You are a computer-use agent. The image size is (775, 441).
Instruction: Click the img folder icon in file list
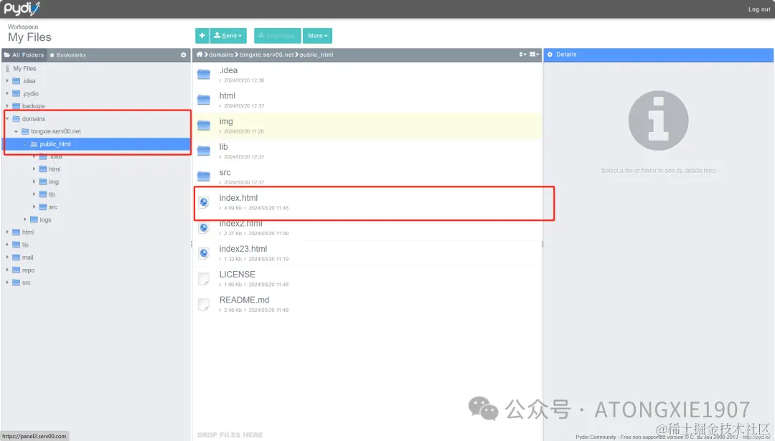coord(204,125)
